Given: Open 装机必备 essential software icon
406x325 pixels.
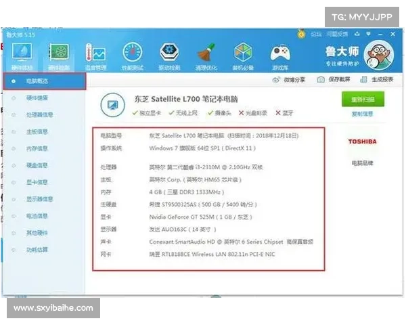Looking at the screenshot, I should [x=242, y=55].
